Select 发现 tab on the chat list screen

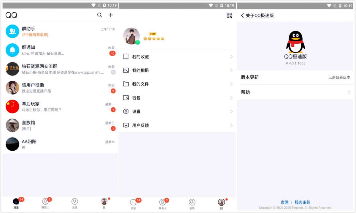pyautogui.click(x=75, y=203)
